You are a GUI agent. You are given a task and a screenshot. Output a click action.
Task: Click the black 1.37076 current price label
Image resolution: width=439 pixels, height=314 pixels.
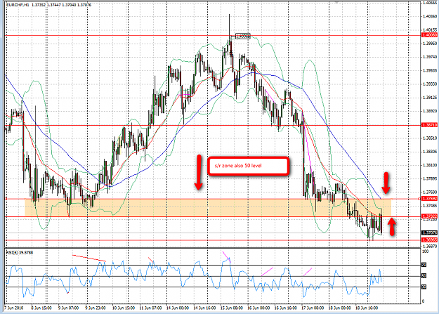tap(429, 233)
